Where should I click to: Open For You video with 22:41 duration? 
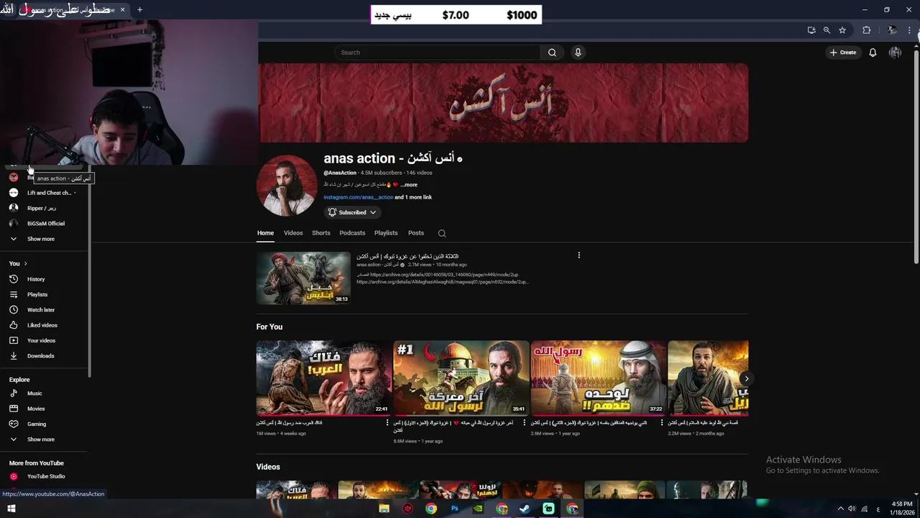(x=323, y=378)
